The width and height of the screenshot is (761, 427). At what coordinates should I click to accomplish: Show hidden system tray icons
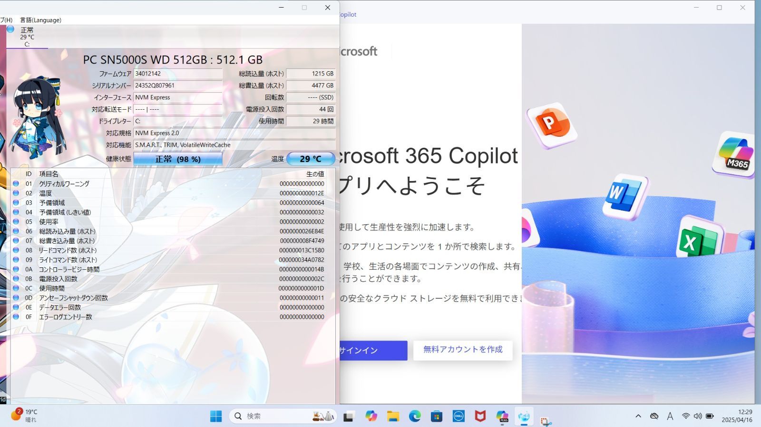[x=638, y=416]
